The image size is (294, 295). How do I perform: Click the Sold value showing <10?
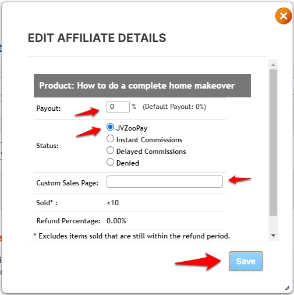coord(113,203)
